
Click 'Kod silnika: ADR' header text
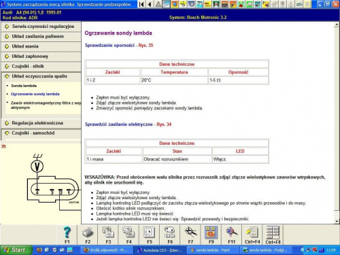[20, 18]
